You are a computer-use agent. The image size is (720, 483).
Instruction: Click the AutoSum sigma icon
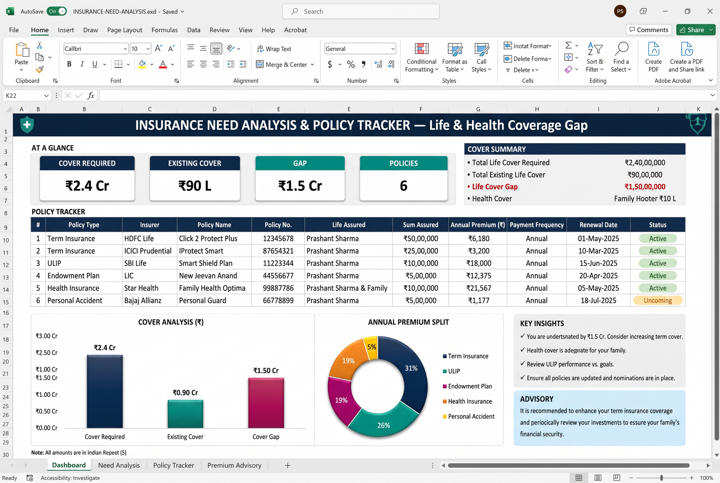[x=568, y=45]
